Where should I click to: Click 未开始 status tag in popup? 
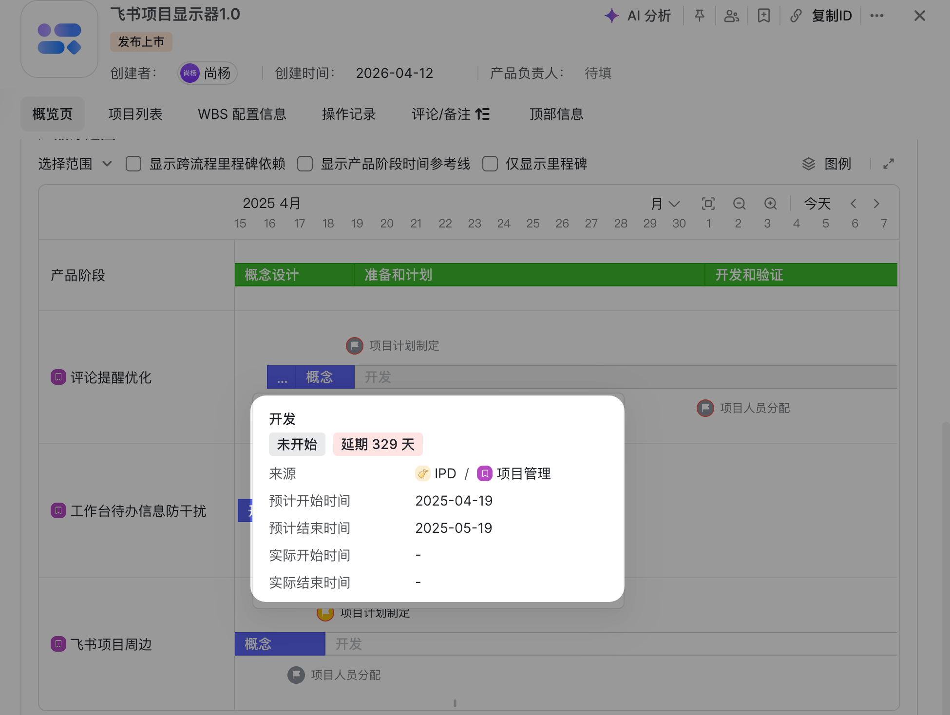(297, 444)
